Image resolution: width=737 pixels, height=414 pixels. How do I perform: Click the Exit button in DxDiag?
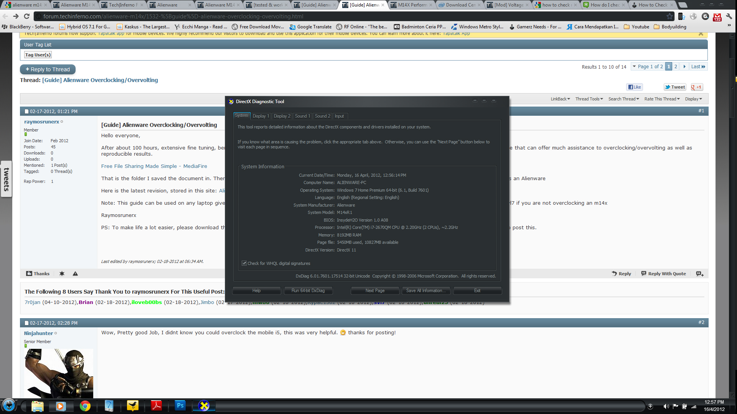point(477,291)
